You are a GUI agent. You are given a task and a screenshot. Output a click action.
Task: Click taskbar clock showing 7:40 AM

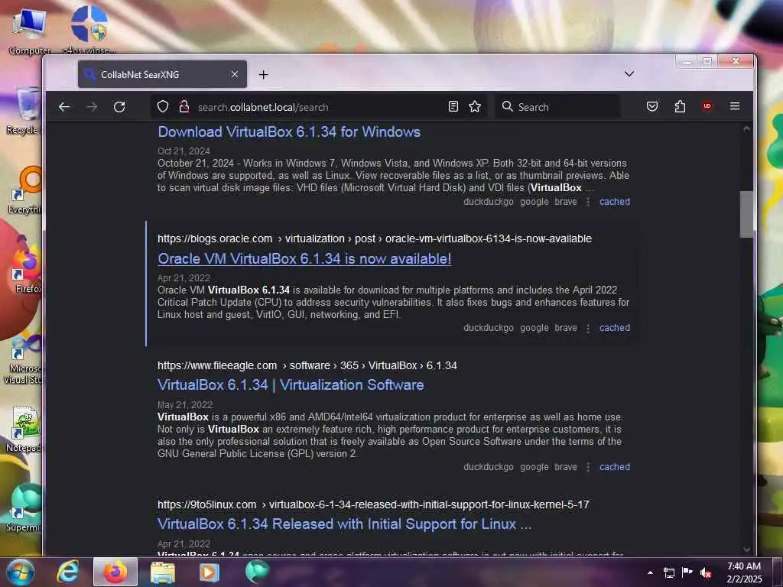point(743,572)
